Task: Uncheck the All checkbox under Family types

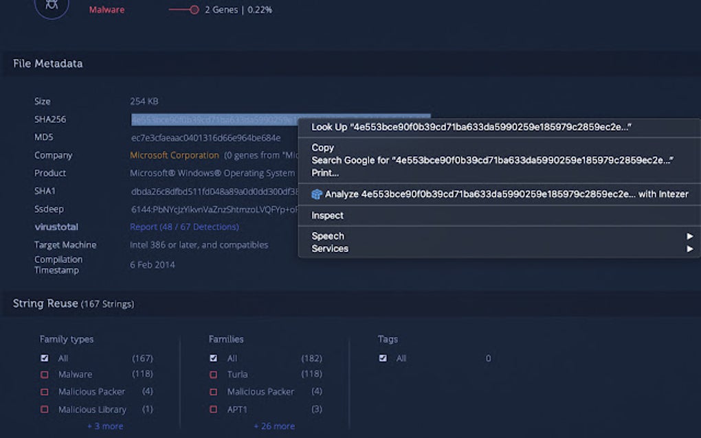Action: tap(45, 358)
